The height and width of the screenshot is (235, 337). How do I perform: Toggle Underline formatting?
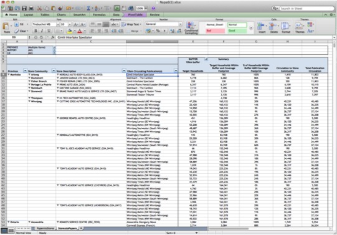coord(49,31)
